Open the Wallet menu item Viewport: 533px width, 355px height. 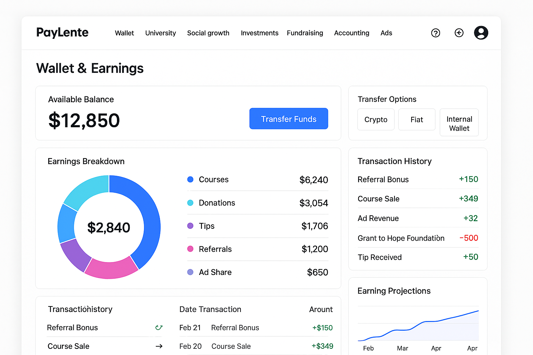[124, 33]
